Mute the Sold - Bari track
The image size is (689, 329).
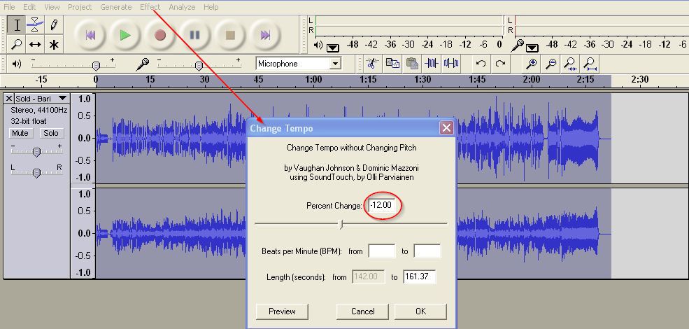click(20, 133)
